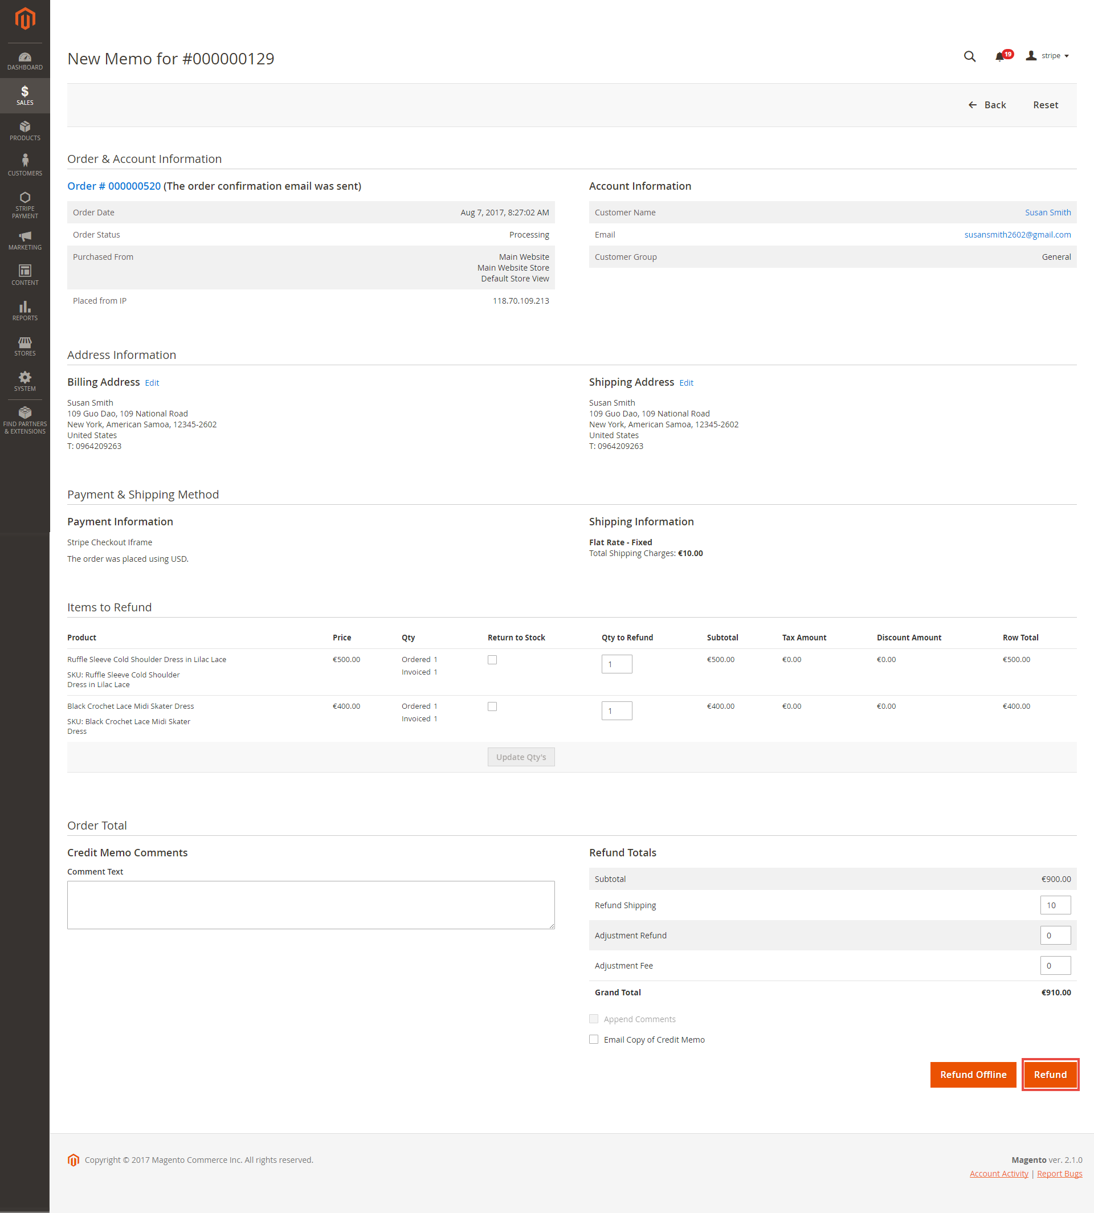
Task: Check Return to Stock for Black Crochet Dress
Action: [492, 707]
